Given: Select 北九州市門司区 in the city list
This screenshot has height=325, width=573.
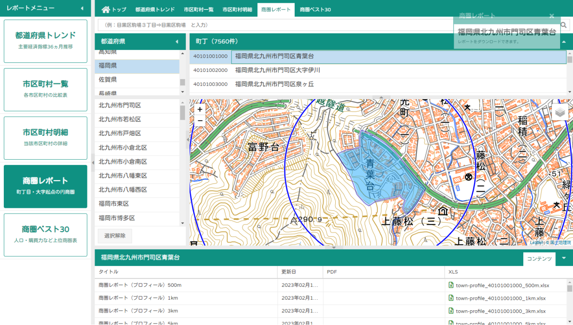Looking at the screenshot, I should 137,105.
